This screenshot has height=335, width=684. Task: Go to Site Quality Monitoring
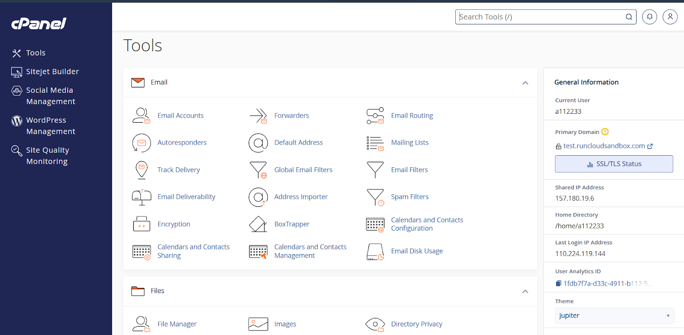point(47,156)
